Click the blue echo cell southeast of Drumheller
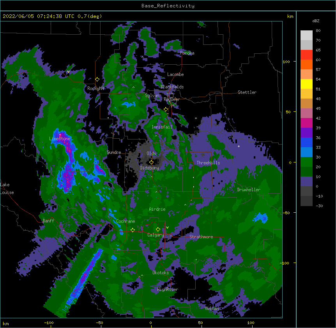This screenshot has height=328, width=336. click(260, 218)
